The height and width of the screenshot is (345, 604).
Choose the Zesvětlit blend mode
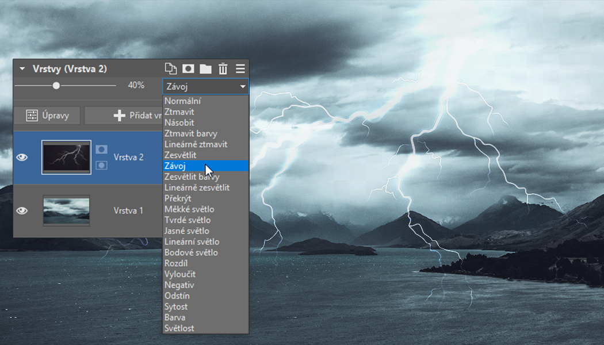point(206,155)
